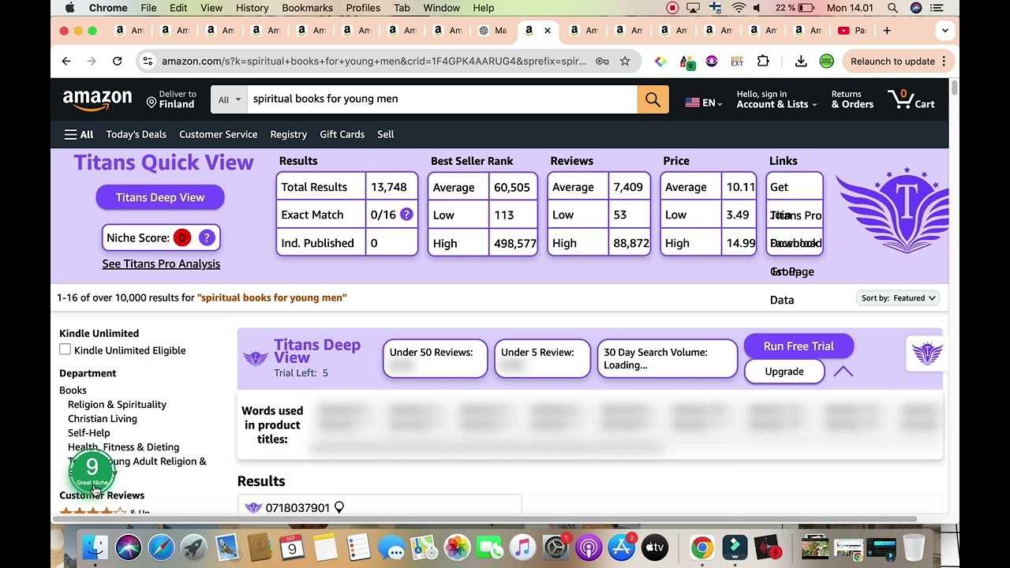This screenshot has height=568, width=1010.
Task: Open the site information icon in address bar
Action: 146,62
